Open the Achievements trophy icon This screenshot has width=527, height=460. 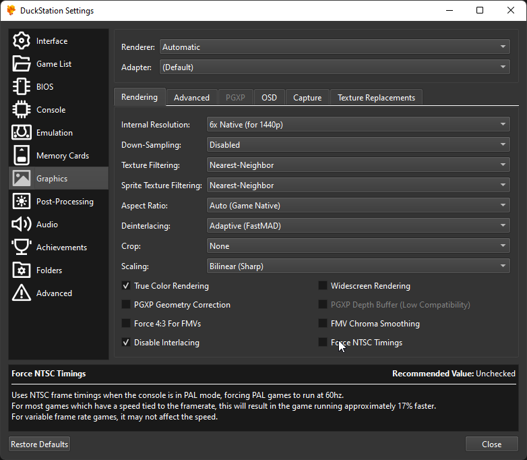click(x=22, y=247)
